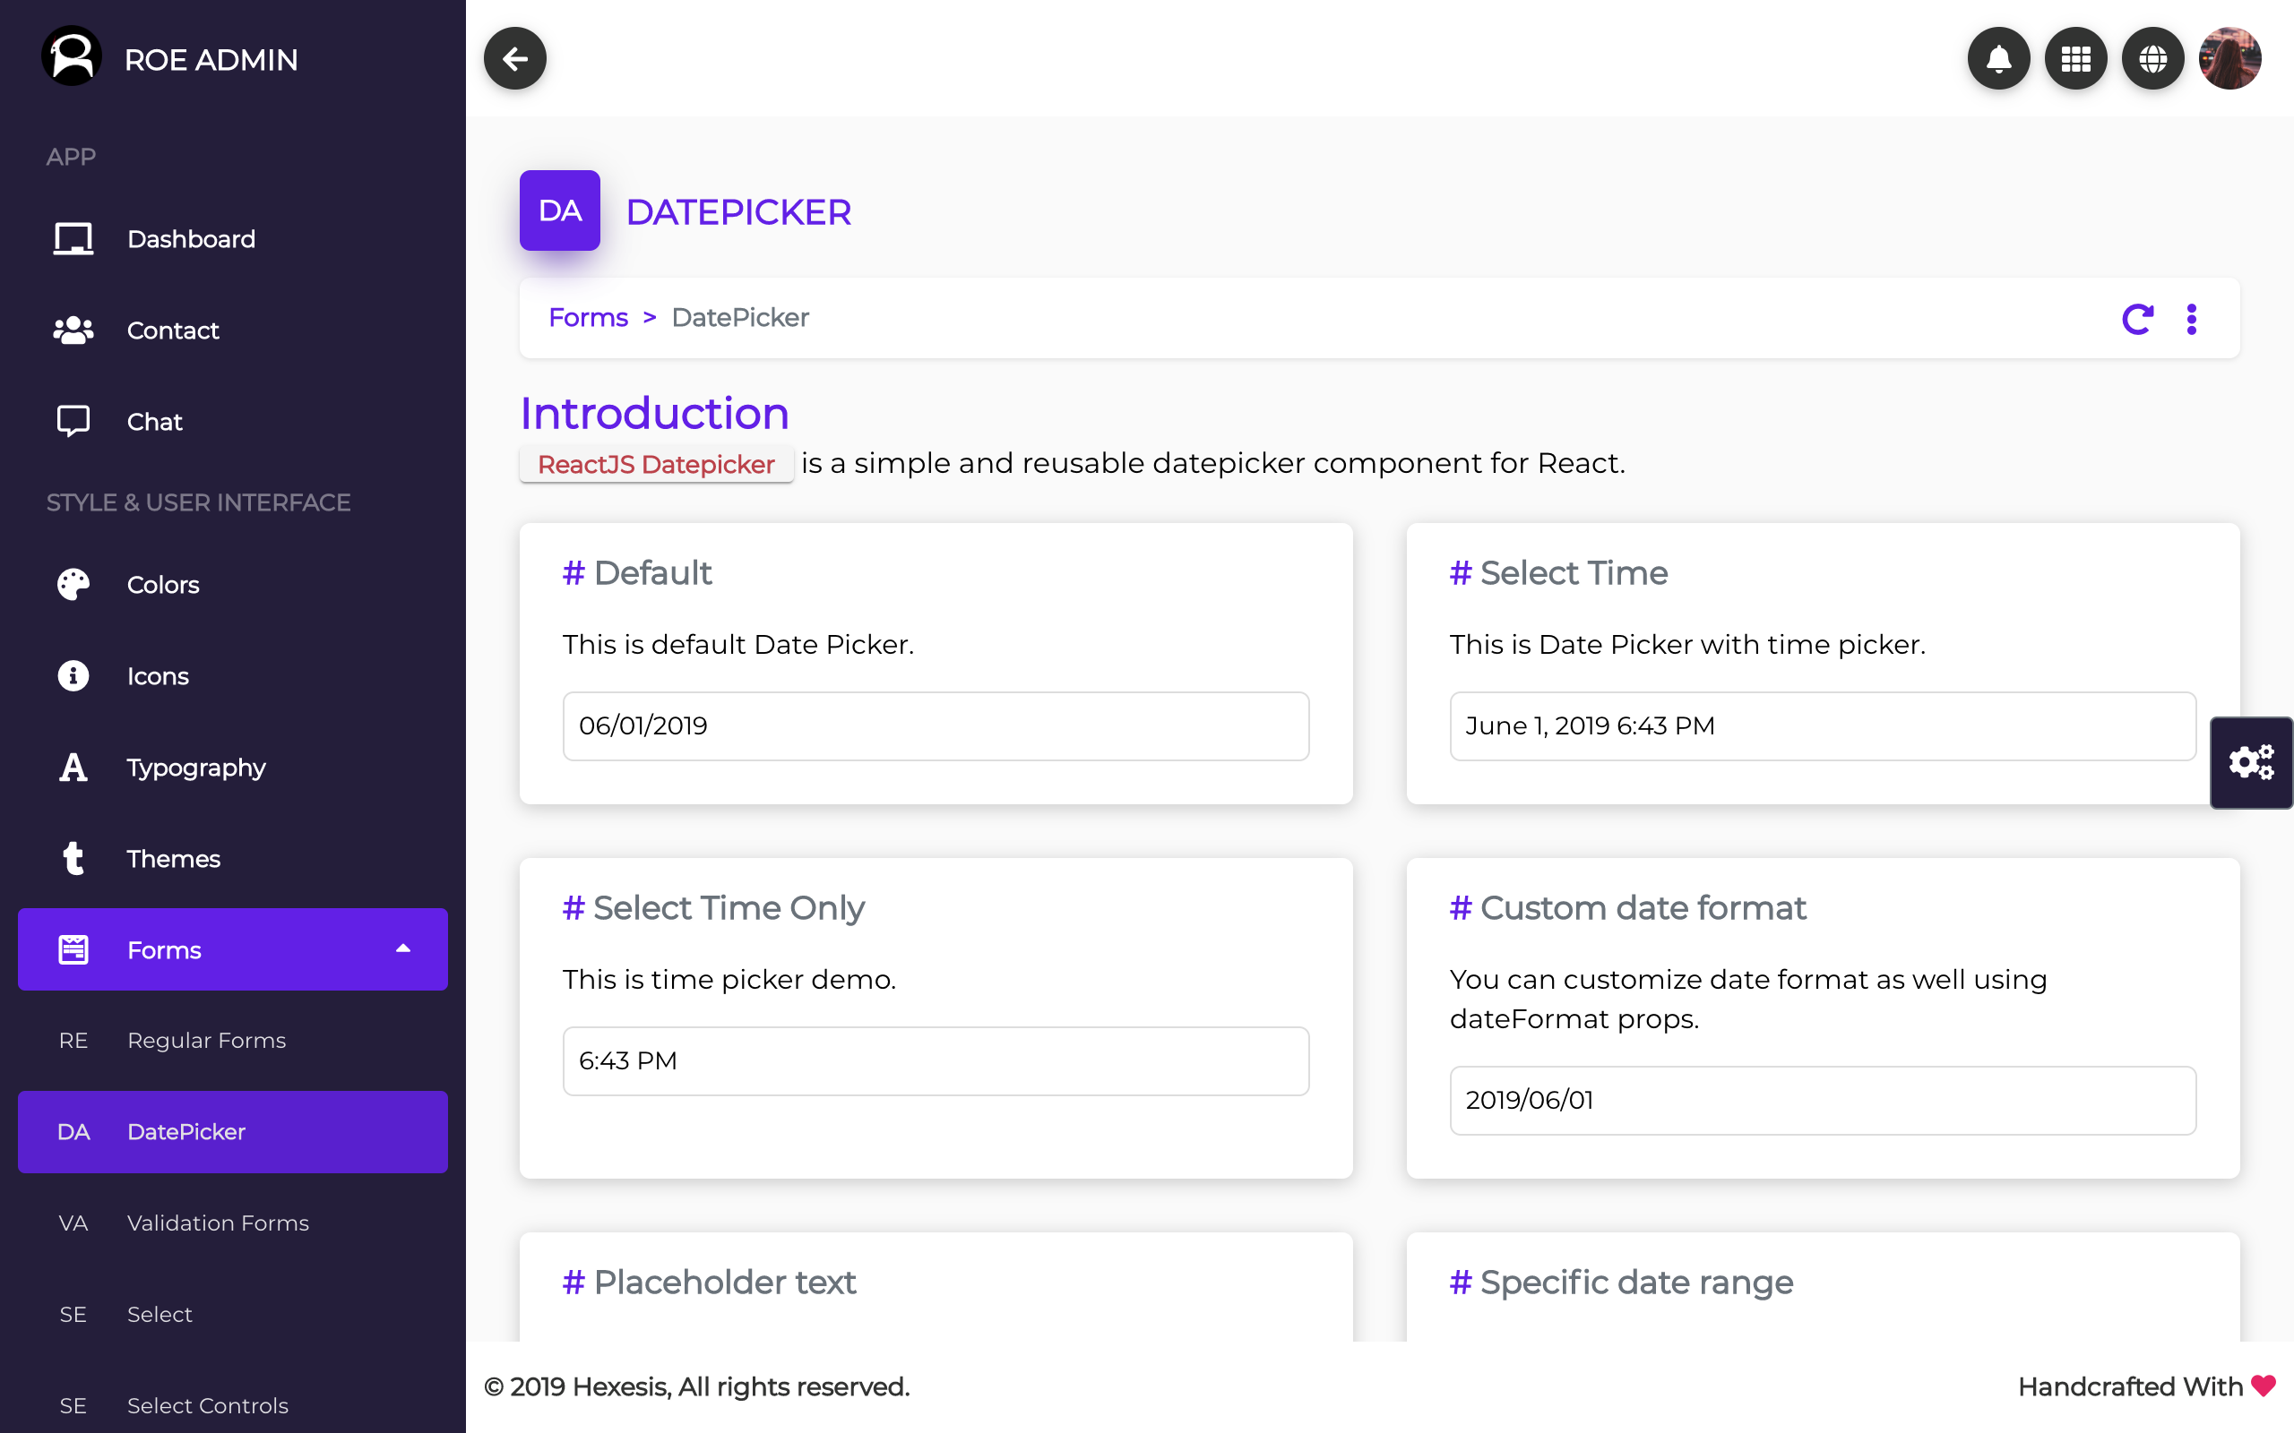Open the Dashboard sidebar item
This screenshot has width=2294, height=1433.
tap(191, 239)
